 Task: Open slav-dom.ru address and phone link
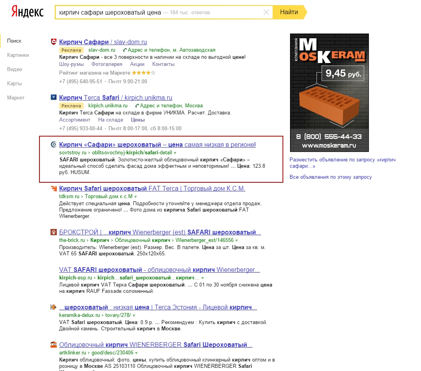[x=169, y=50]
